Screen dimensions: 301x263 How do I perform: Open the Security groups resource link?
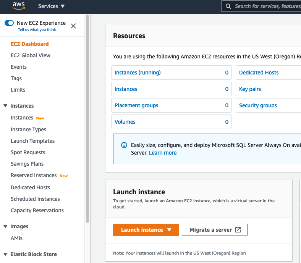click(258, 105)
